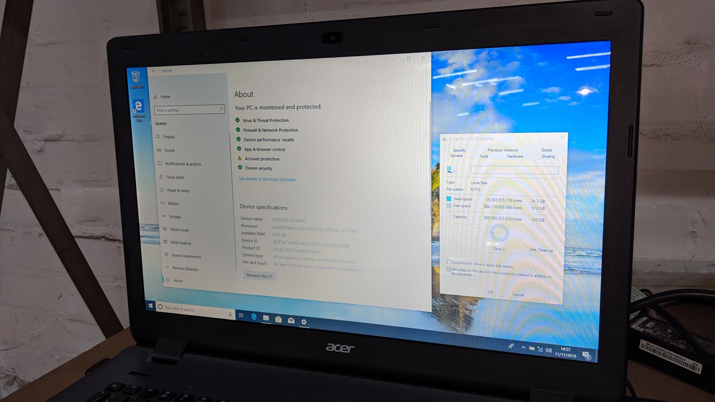The width and height of the screenshot is (715, 402).
Task: Click Find a setting search field
Action: click(x=189, y=109)
